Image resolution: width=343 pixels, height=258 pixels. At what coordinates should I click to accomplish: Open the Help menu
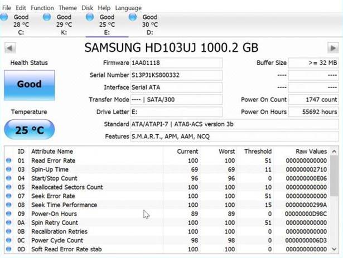(x=104, y=8)
